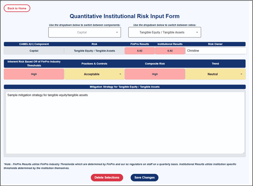Click the Back to Home button
Image resolution: width=253 pixels, height=186 pixels.
click(x=17, y=8)
